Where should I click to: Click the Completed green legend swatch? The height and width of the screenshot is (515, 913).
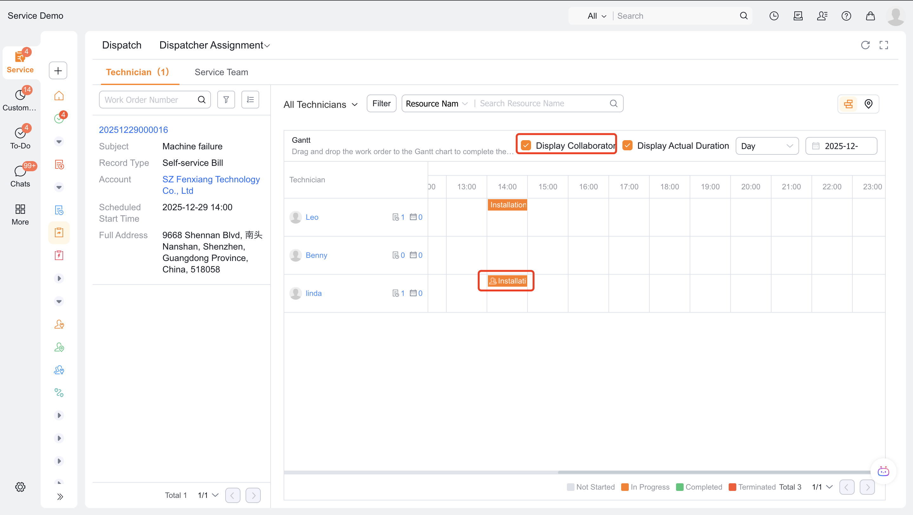click(x=680, y=487)
